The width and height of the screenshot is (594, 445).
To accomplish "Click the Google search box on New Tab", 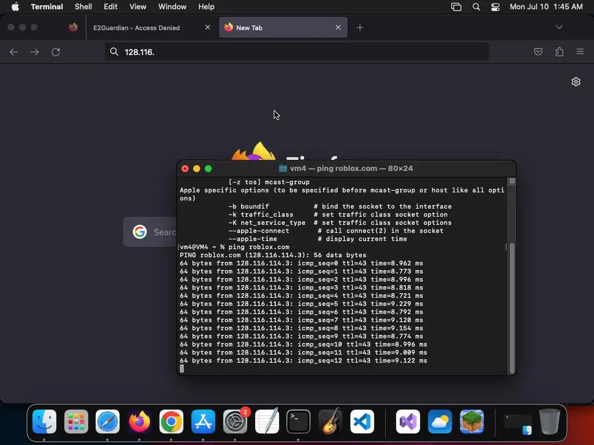I will [150, 232].
